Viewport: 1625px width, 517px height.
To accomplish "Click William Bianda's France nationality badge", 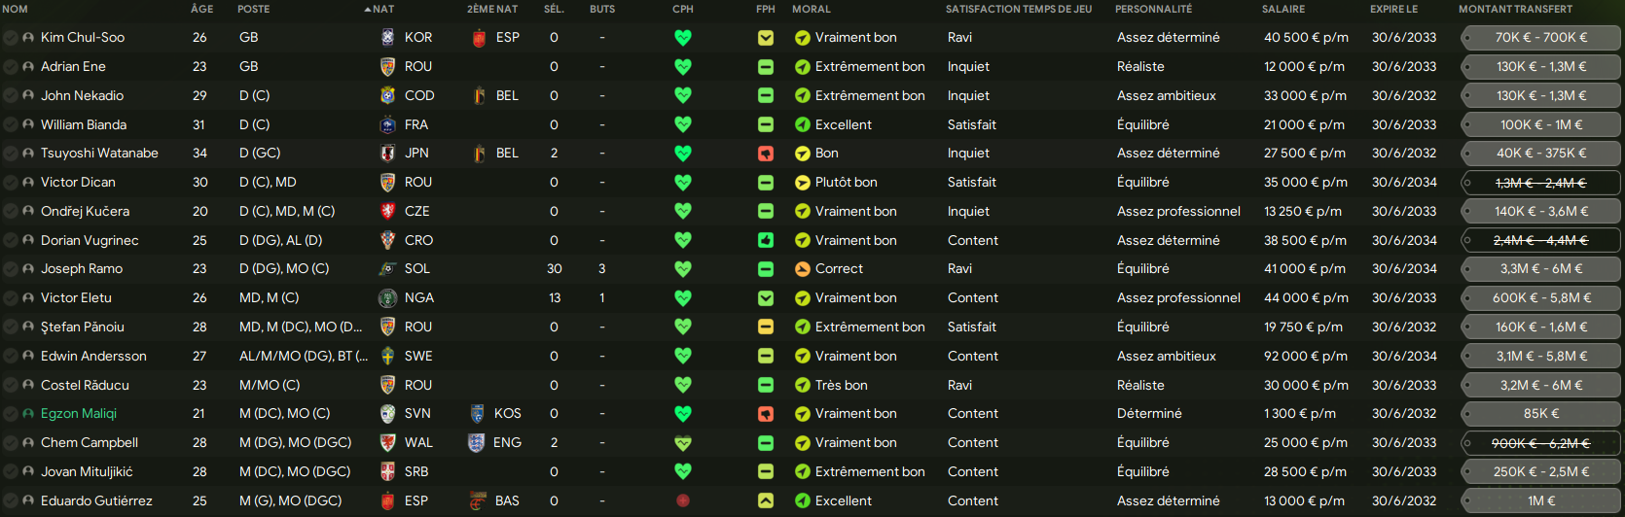I will pos(387,124).
